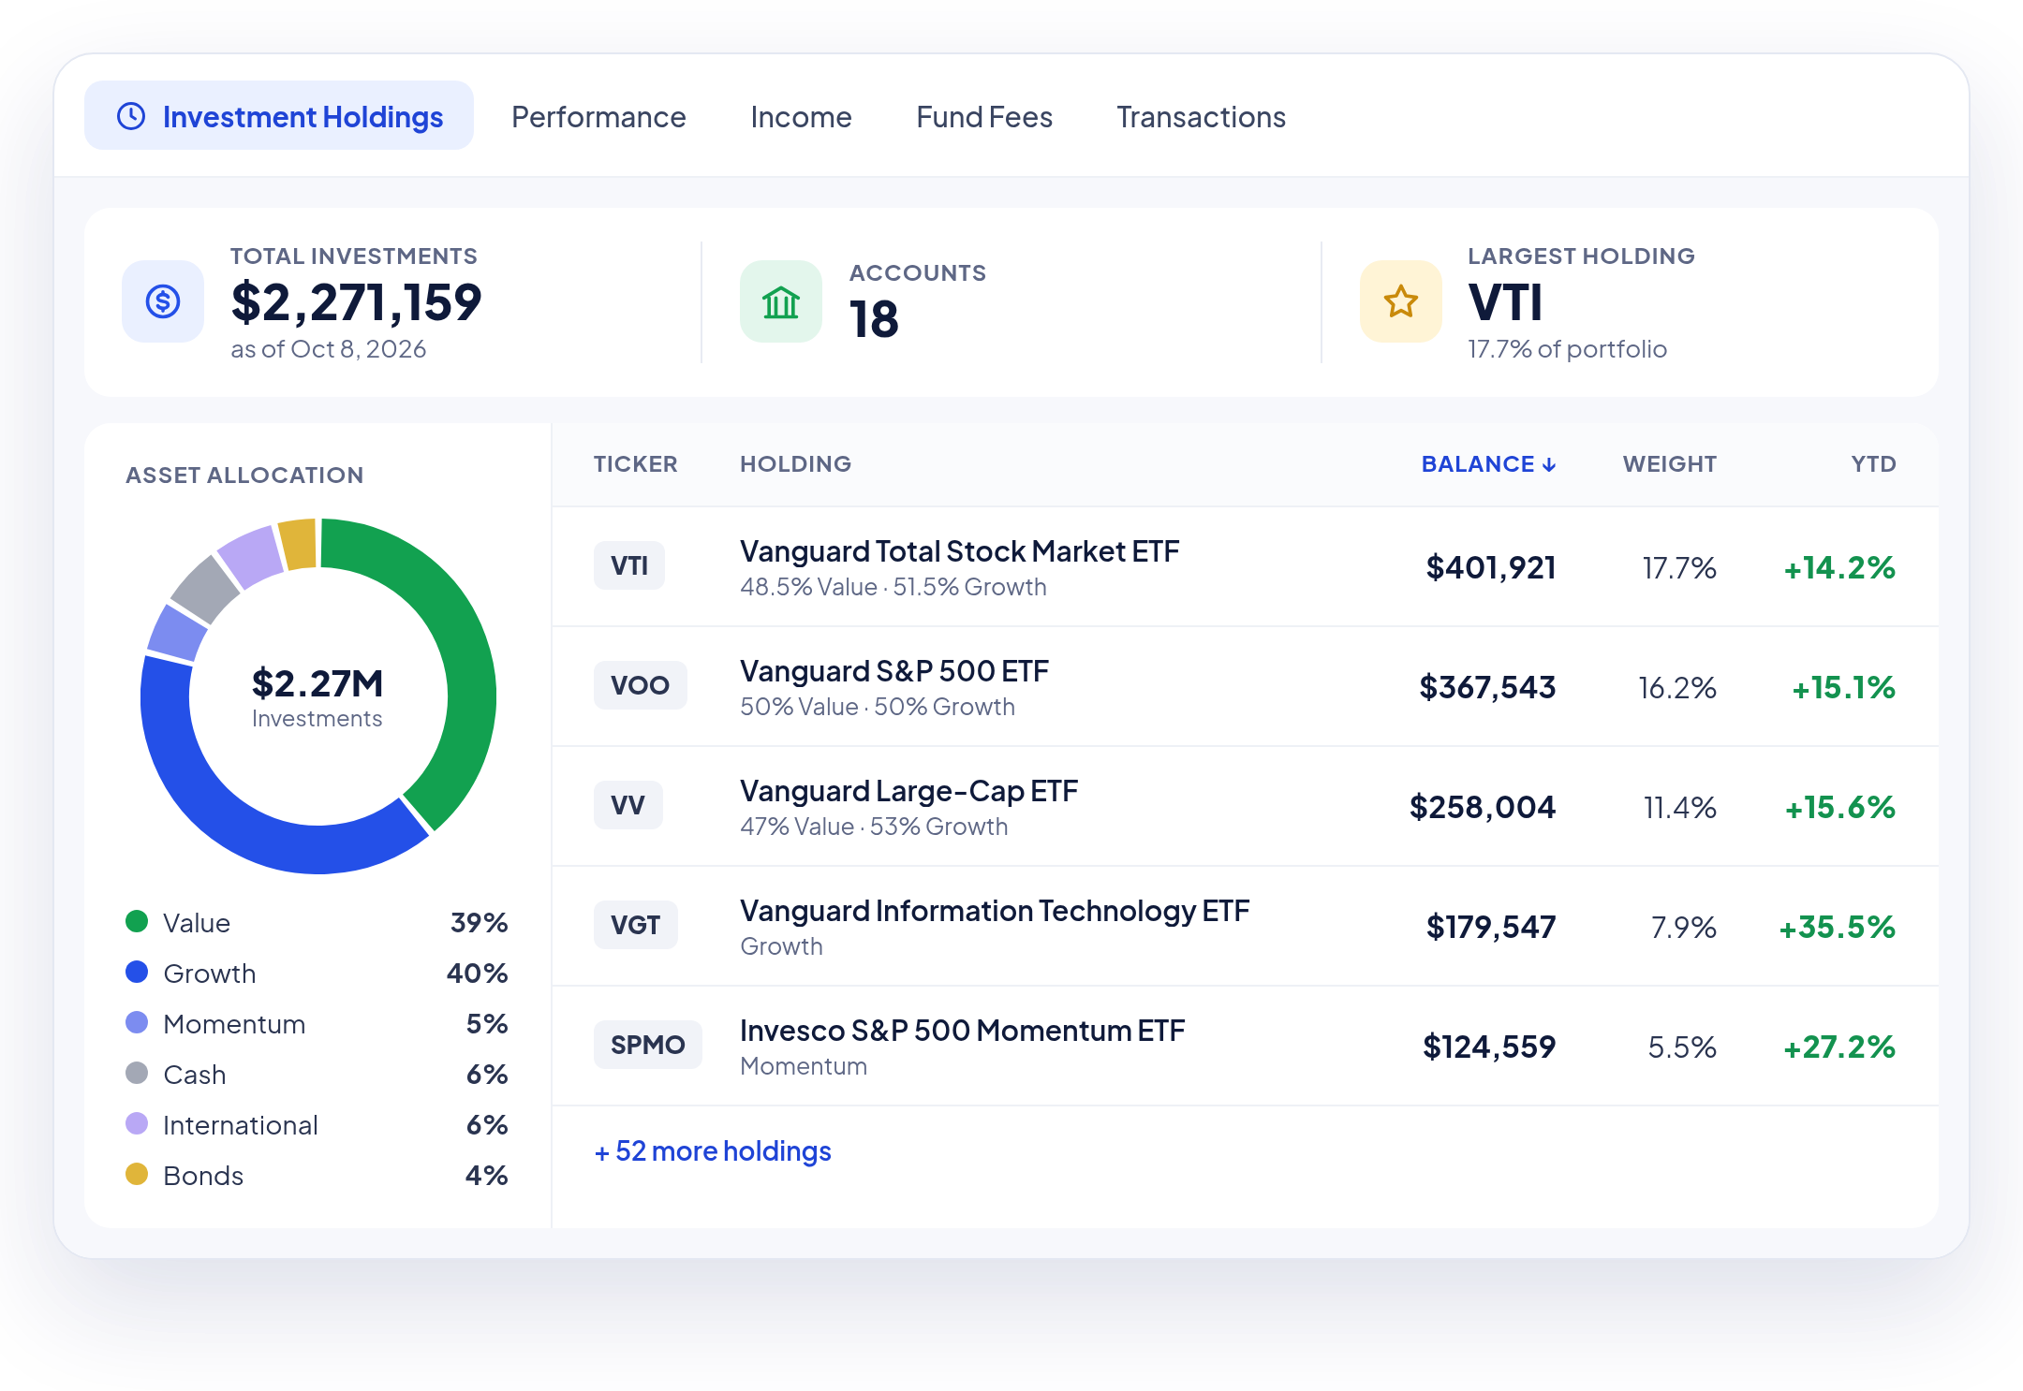Click the blue Growth legend dot
The image size is (2023, 1391).
137,972
